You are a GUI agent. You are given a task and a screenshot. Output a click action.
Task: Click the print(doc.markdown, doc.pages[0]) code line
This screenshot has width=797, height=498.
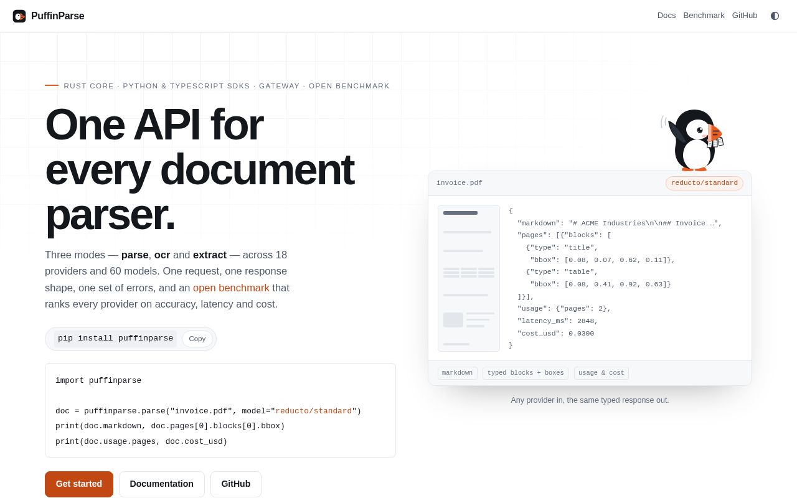(x=170, y=426)
